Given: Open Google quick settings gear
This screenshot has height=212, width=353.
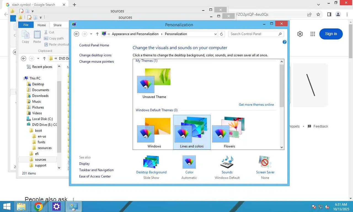Looking at the screenshot, I should click(300, 34).
